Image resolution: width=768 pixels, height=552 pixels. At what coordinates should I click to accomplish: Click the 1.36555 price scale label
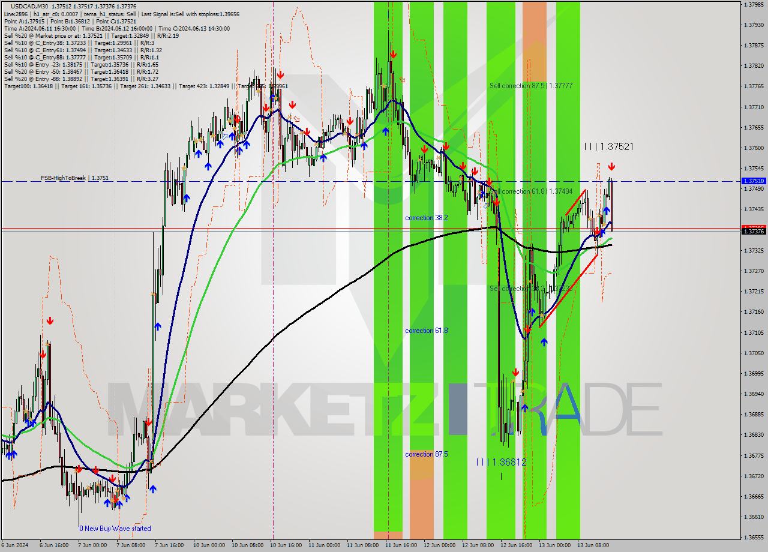click(x=754, y=538)
